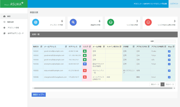Viewport: 180px width, 107px height.
Task: Sort table by Map column
Action: tap(171, 46)
